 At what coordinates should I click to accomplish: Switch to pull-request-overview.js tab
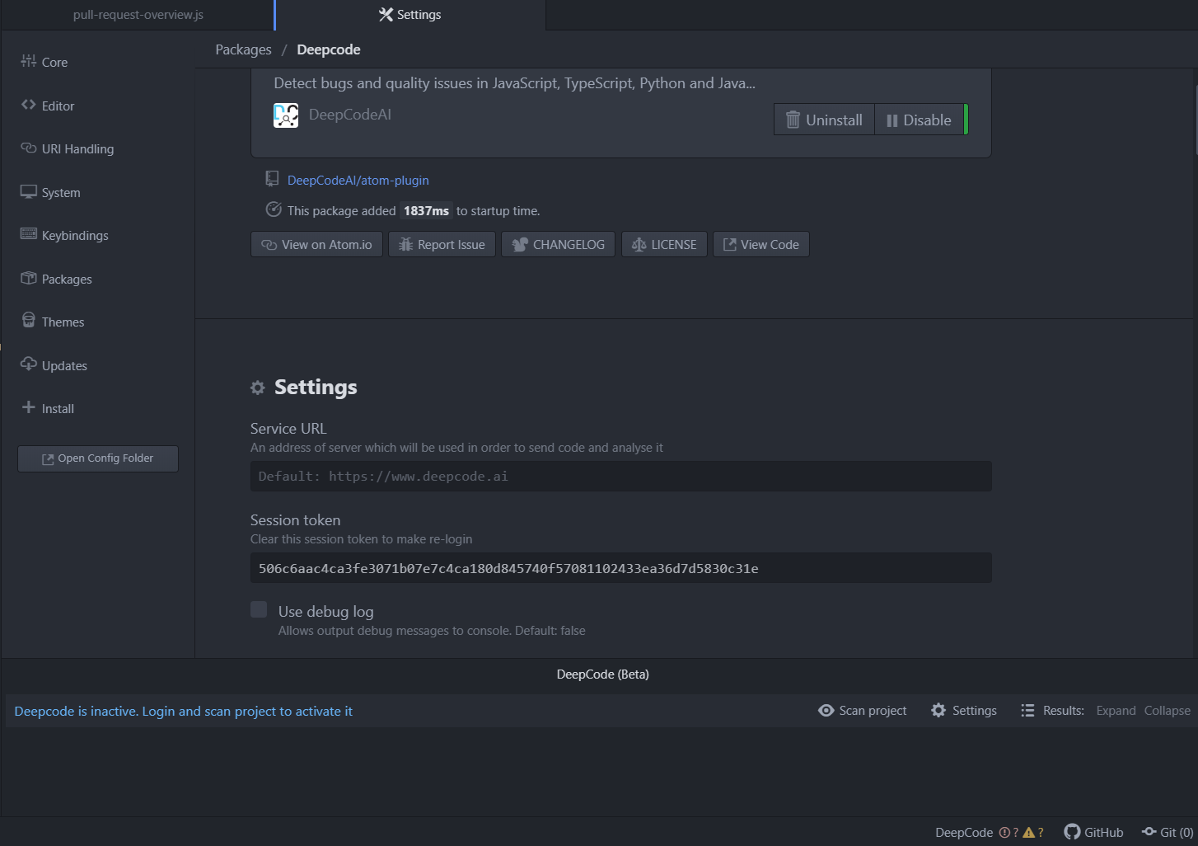coord(138,15)
